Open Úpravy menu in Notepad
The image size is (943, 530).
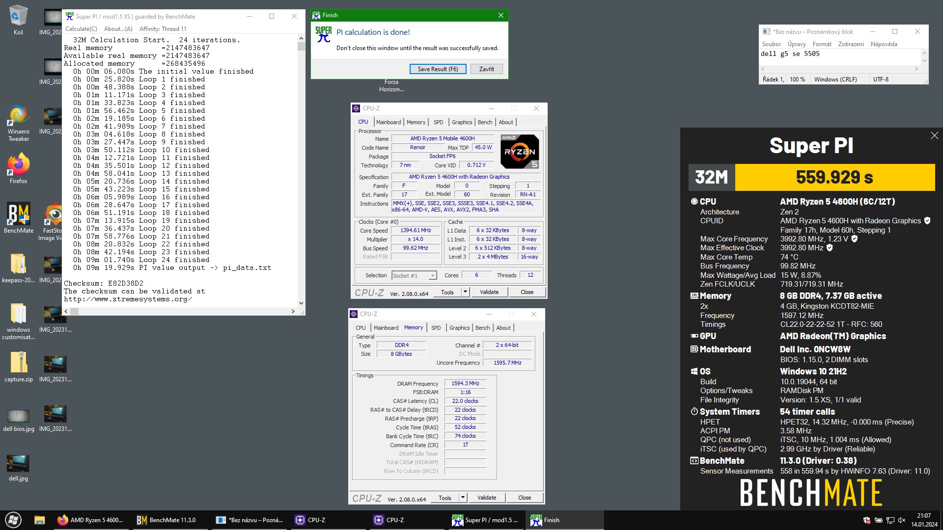[796, 44]
